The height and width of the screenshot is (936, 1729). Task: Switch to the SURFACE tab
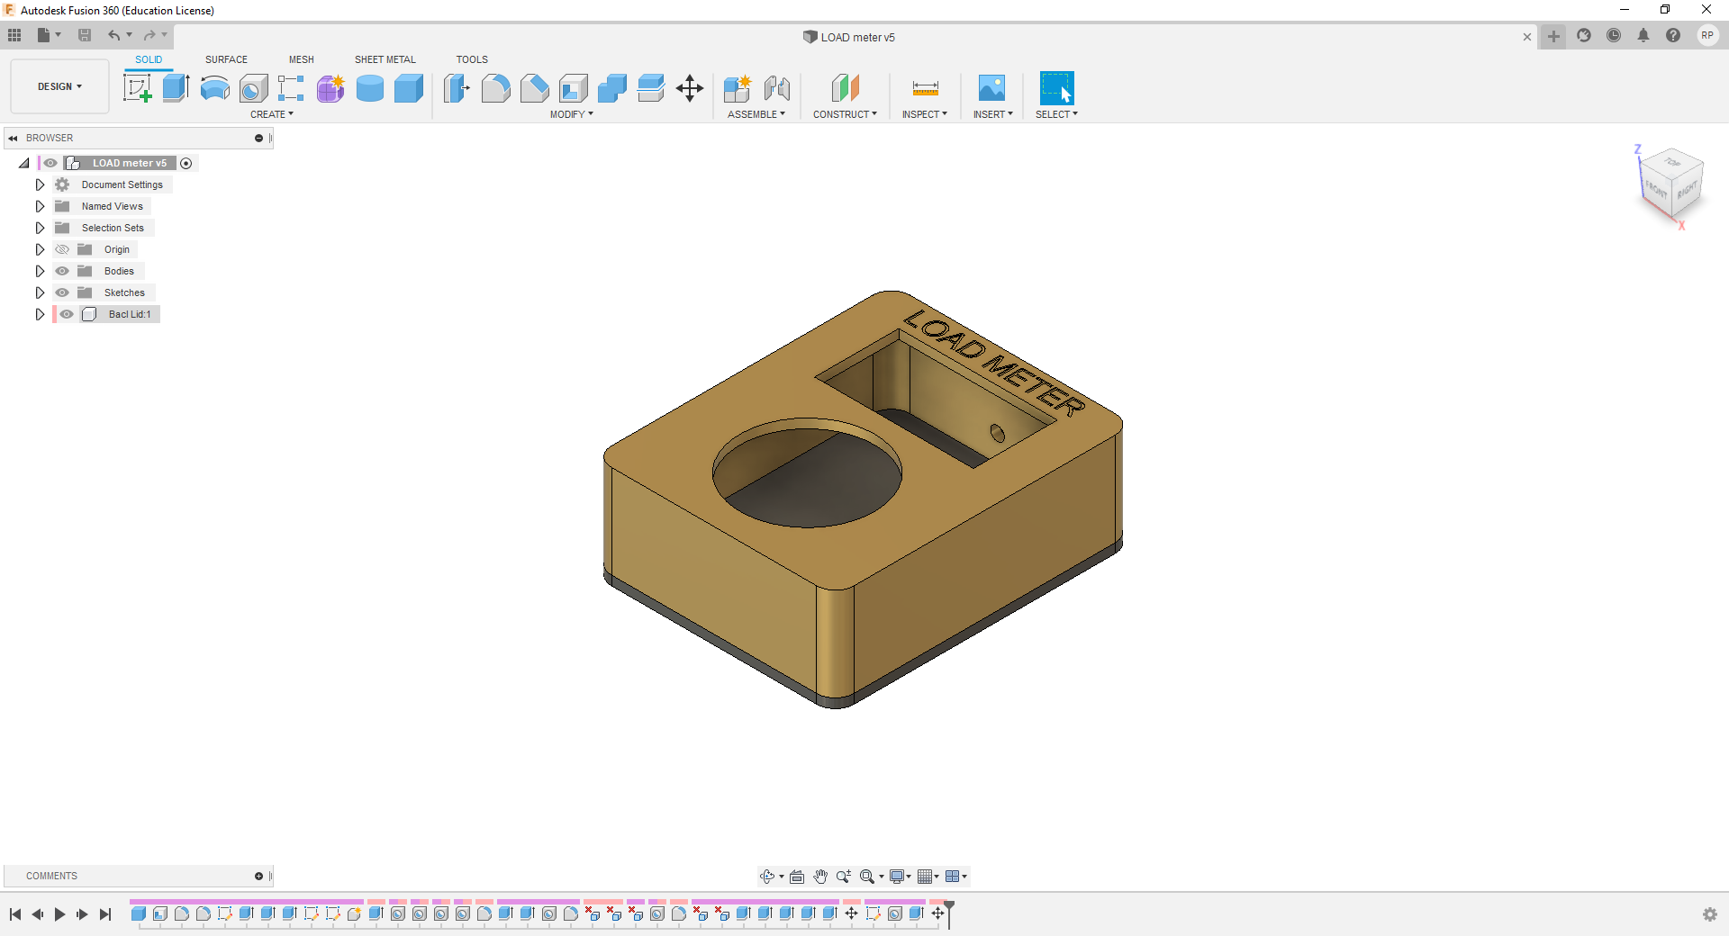[226, 59]
